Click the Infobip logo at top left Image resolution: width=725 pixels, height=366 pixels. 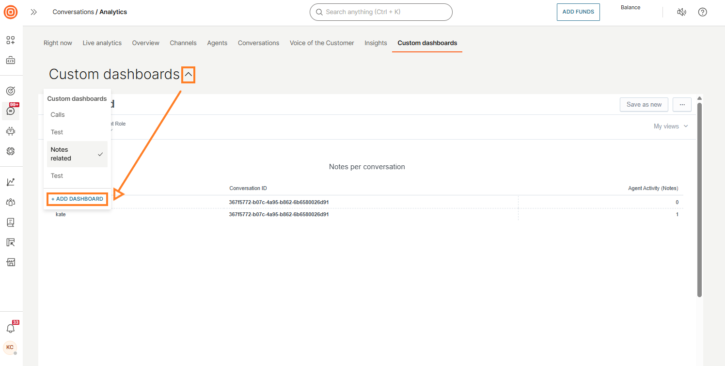coord(10,12)
